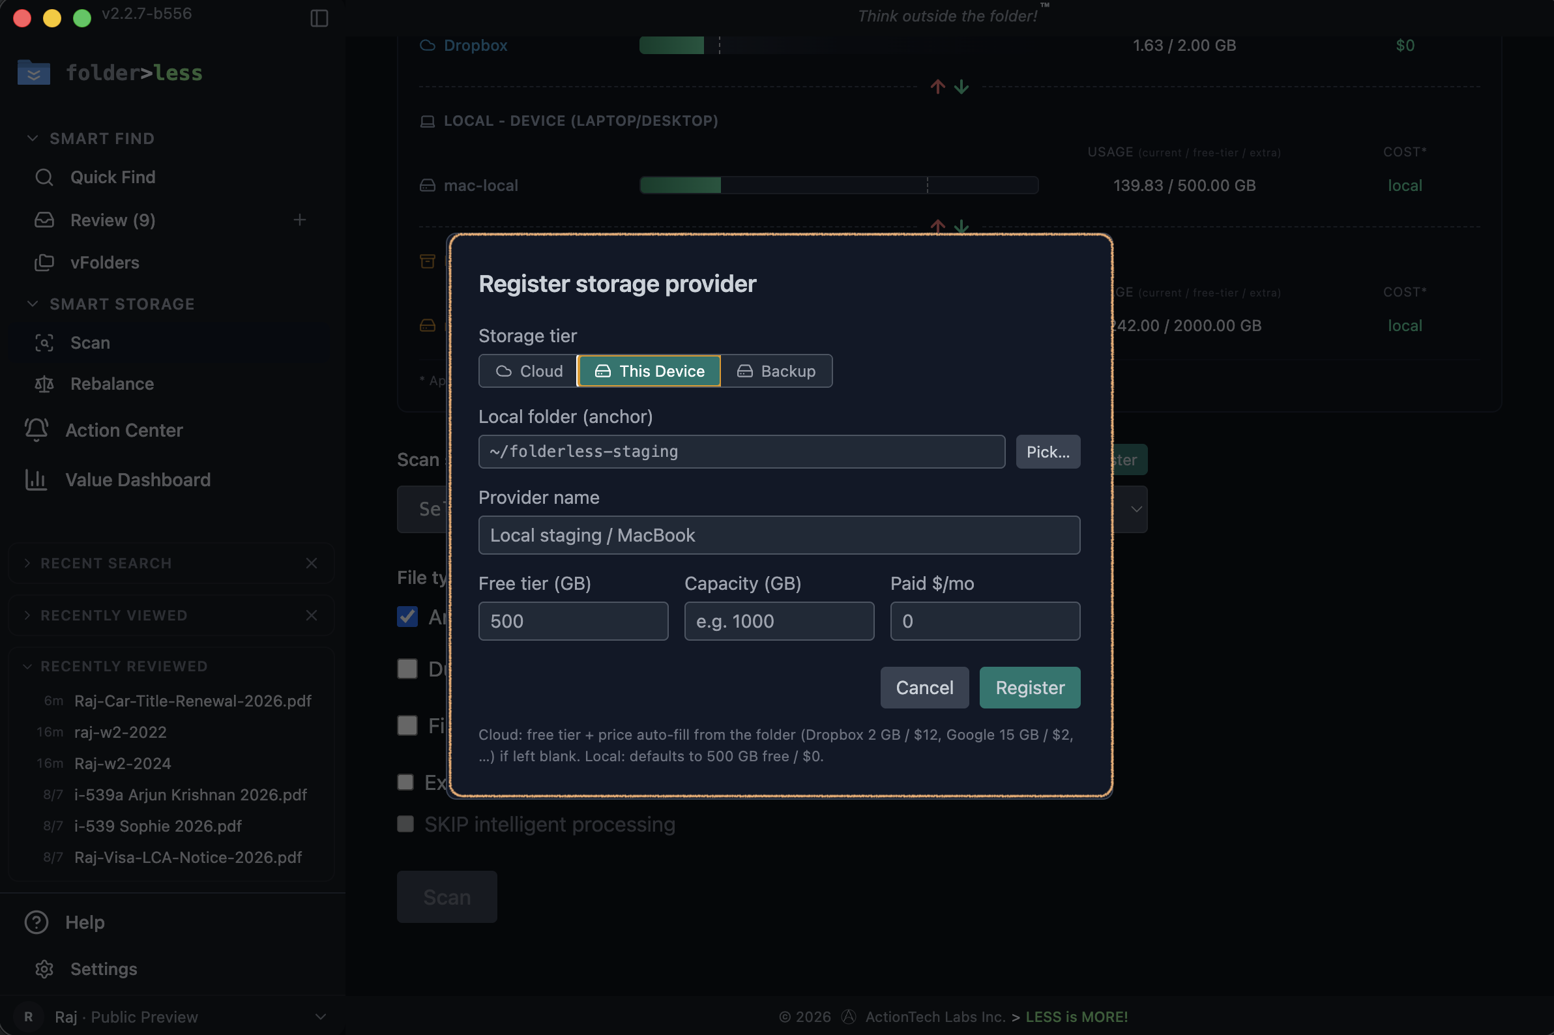Click the Dropbox usage progress bar
The width and height of the screenshot is (1554, 1035).
[839, 45]
